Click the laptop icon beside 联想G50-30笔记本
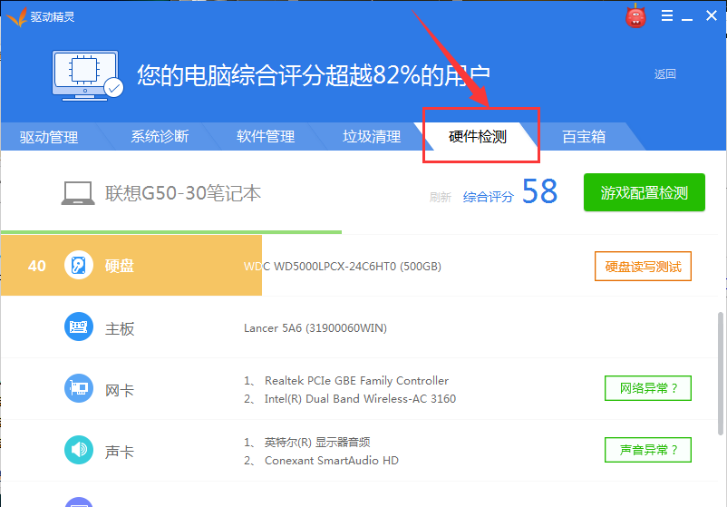Screen dimensions: 727x507 click(78, 193)
